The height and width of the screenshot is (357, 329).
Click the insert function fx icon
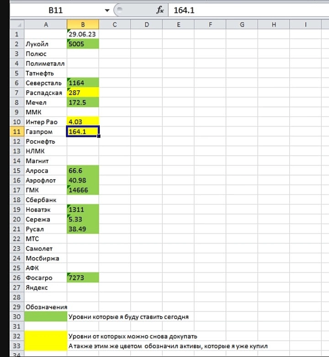coord(160,10)
